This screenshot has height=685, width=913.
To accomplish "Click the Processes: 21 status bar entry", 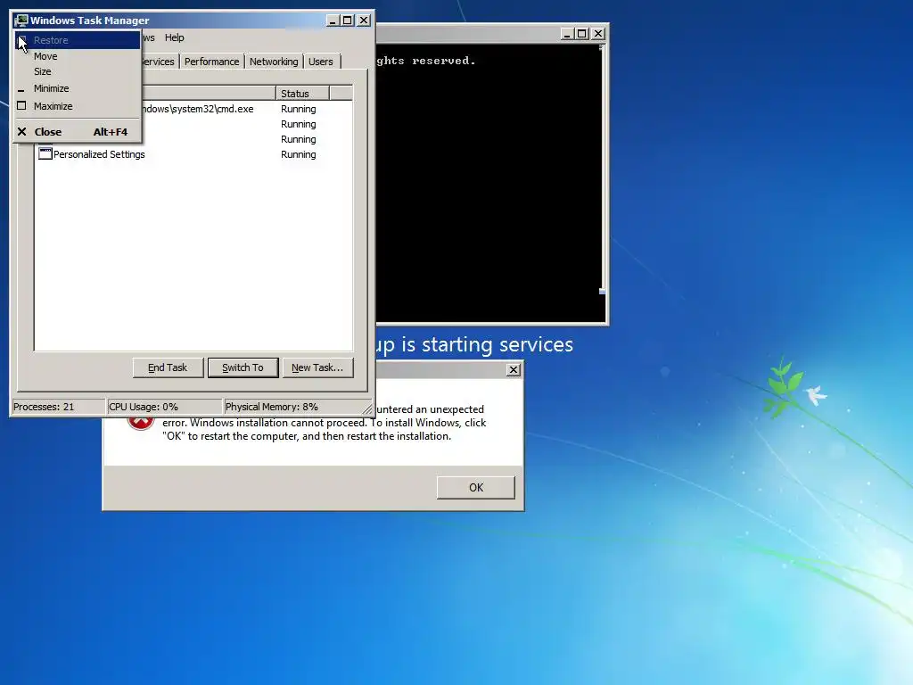I will click(58, 407).
